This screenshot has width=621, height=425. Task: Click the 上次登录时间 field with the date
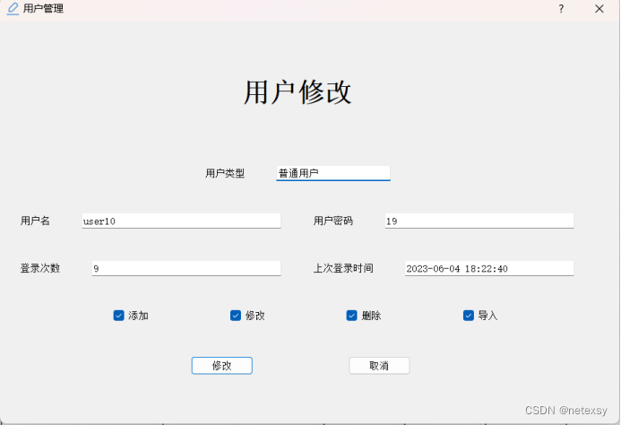coord(489,268)
